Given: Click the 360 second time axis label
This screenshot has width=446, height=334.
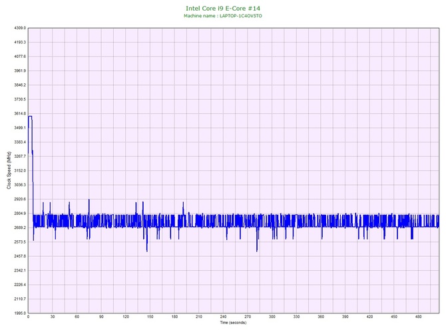Looking at the screenshot, I should click(x=321, y=317).
